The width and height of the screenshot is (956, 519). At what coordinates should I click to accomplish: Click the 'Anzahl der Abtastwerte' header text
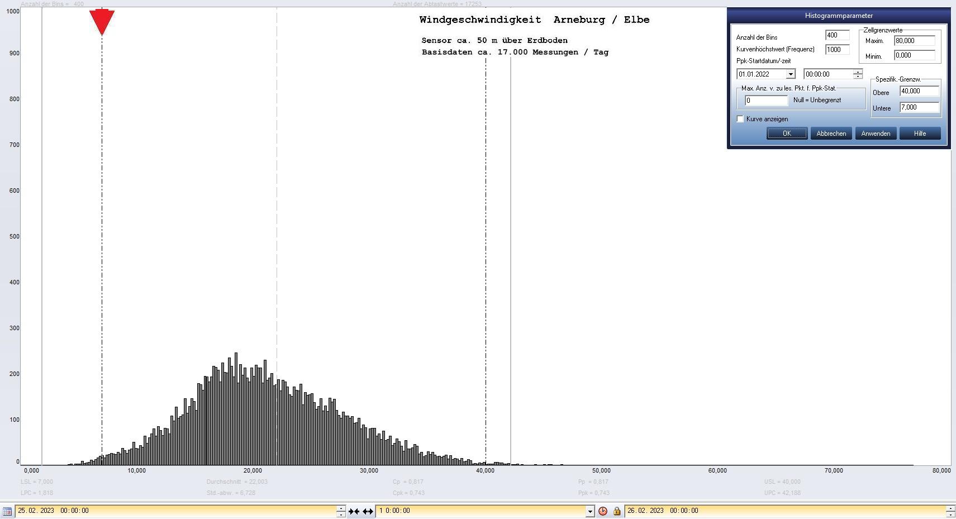437,4
